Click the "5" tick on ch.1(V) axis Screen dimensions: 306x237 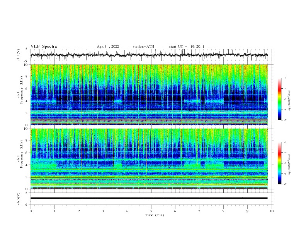click(x=26, y=49)
